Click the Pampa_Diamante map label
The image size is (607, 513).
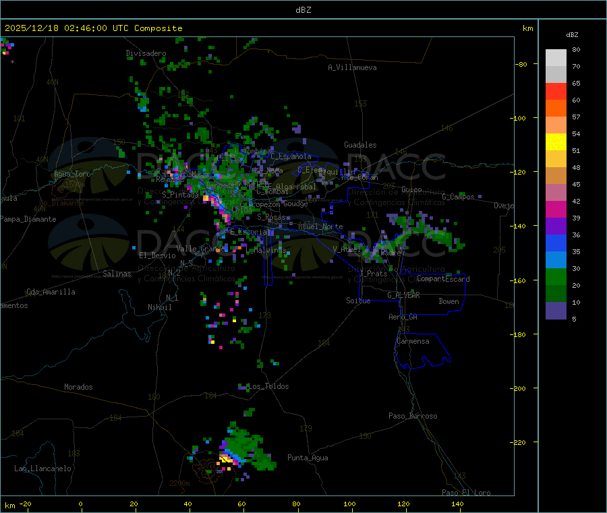(28, 219)
